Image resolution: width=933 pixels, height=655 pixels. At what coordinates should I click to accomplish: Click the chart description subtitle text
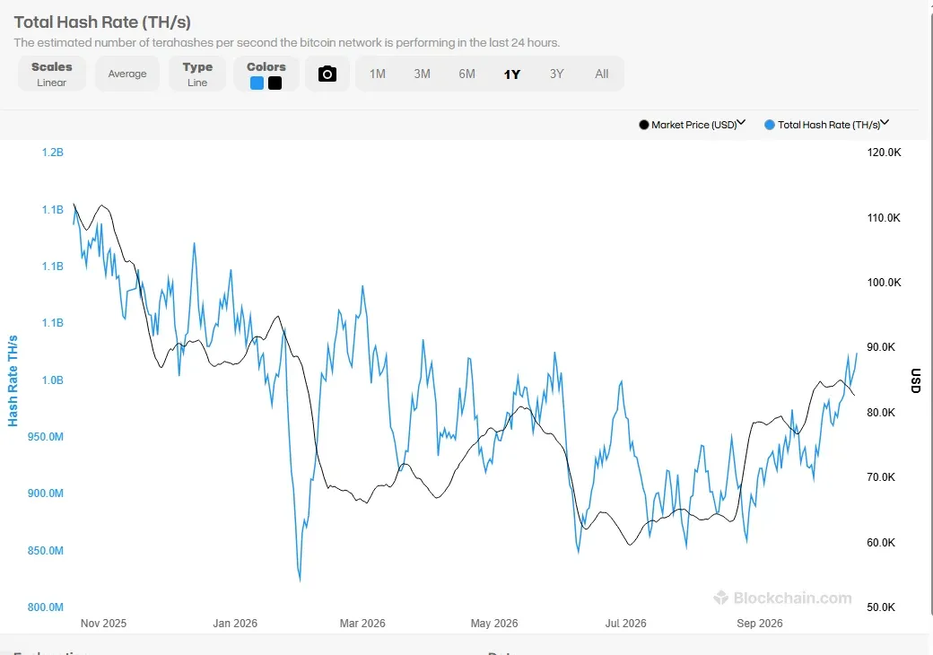tap(287, 43)
